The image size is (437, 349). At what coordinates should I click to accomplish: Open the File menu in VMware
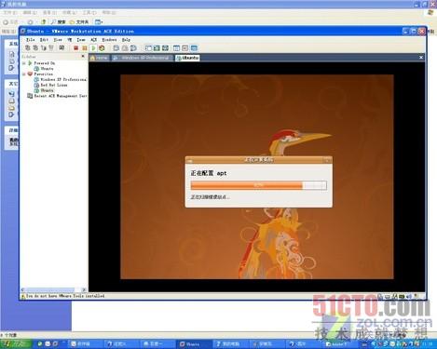[31, 40]
